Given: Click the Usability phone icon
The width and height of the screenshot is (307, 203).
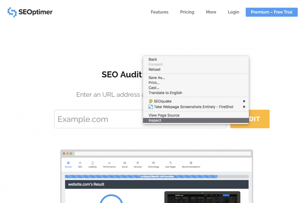Looking at the screenshot, I should tap(93, 163).
